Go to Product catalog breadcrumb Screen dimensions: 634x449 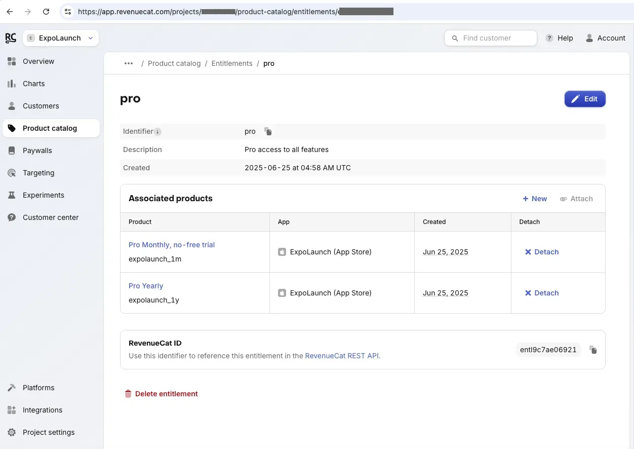pyautogui.click(x=174, y=63)
